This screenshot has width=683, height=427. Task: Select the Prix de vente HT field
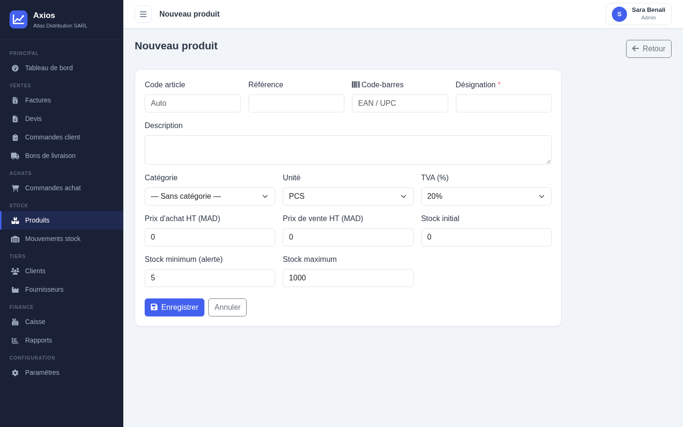pyautogui.click(x=348, y=237)
